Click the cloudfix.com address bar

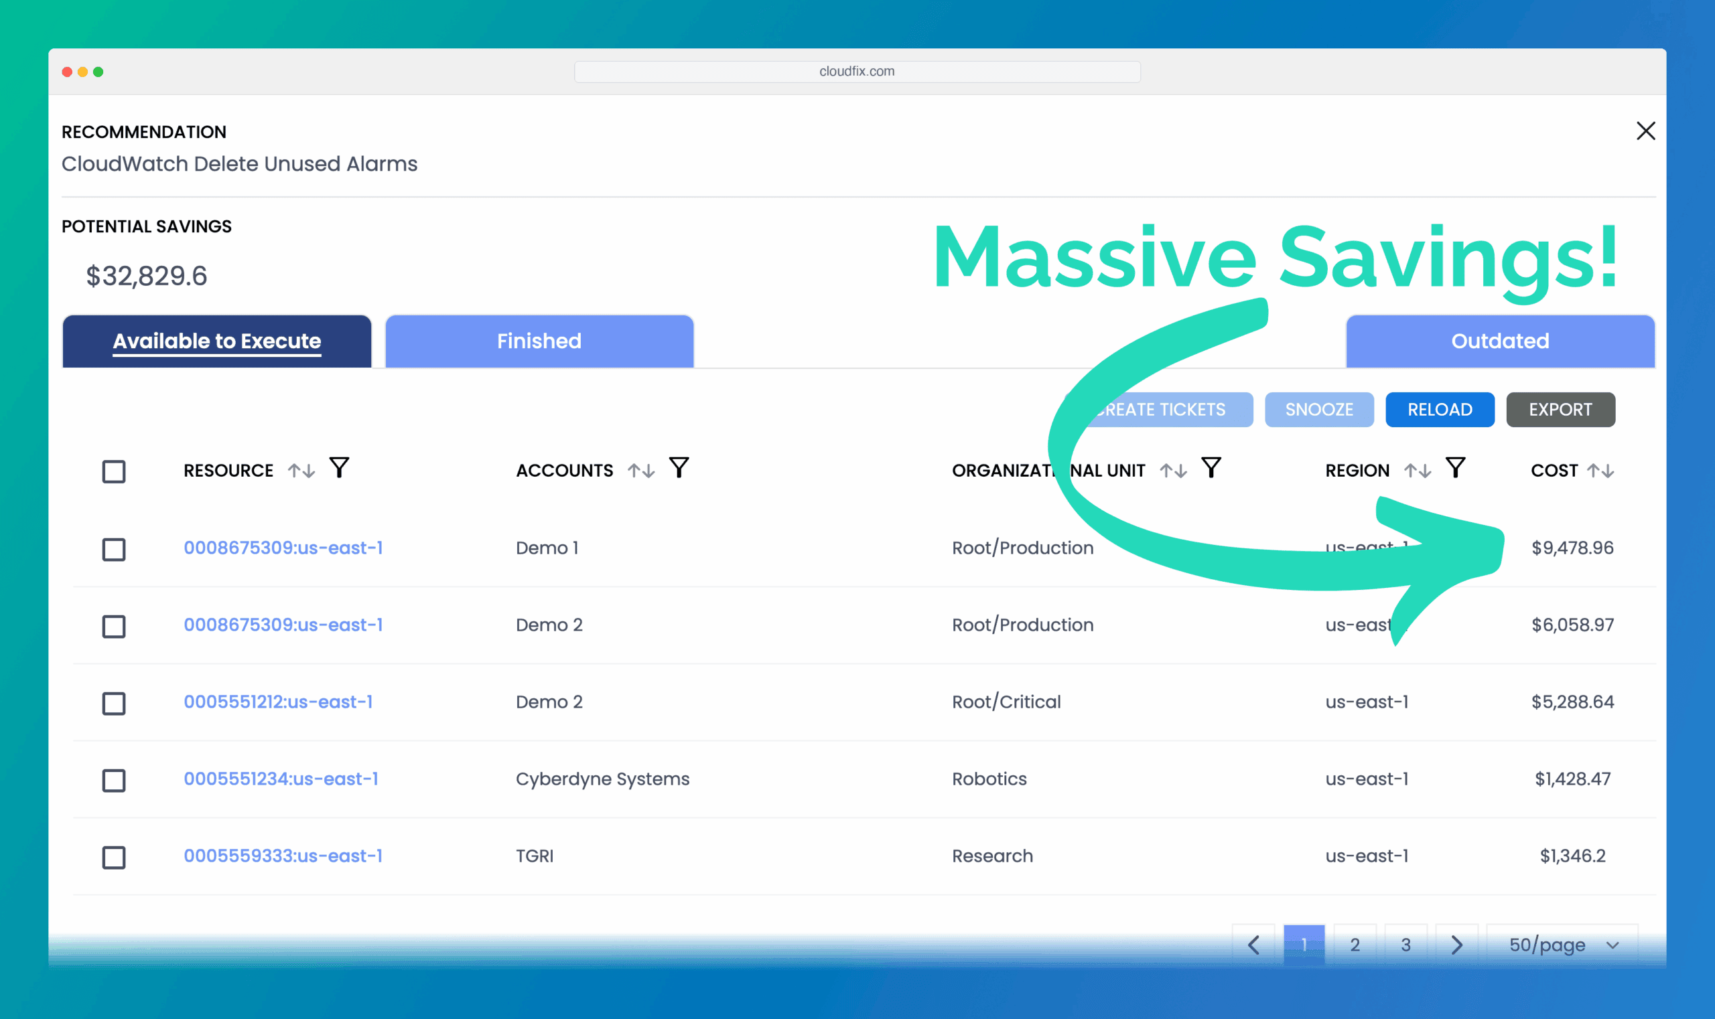(x=857, y=72)
